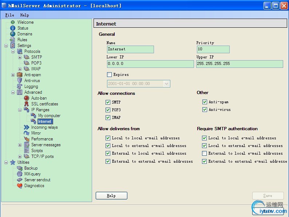289x217 pixels.
Task: Open the MX-query at-sign icon
Action: (x=20, y=174)
